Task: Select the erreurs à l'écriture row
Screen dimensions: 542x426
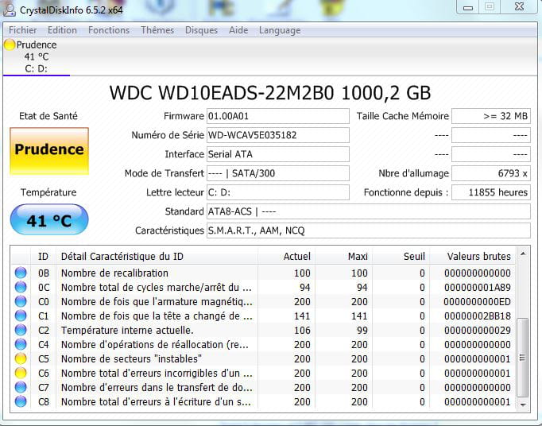Action: (x=263, y=402)
